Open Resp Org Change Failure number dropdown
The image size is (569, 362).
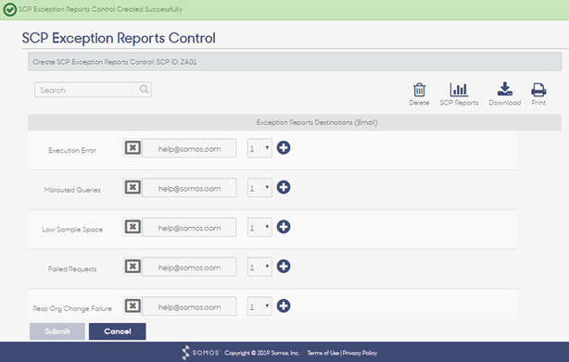[259, 306]
